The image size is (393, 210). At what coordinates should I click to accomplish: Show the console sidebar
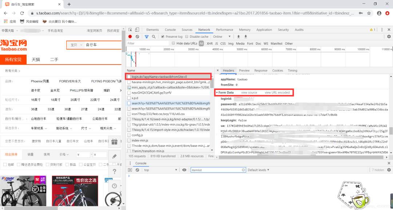[x=130, y=170]
